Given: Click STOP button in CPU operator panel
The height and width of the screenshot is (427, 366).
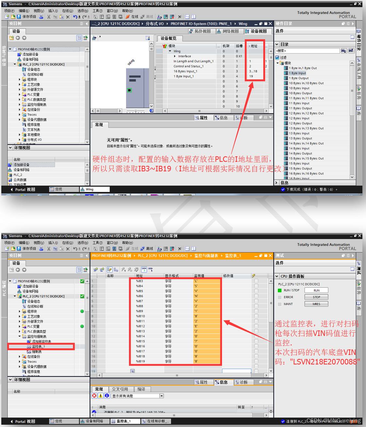Looking at the screenshot, I should tap(316, 297).
